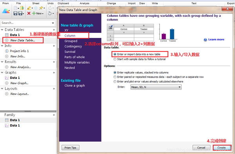This screenshot has height=154, width=235.
Task: Choose XY table type
Action: click(x=67, y=30)
